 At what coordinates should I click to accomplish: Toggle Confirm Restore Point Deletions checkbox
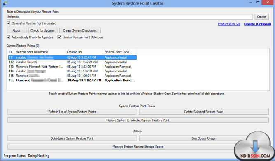[x=59, y=37]
